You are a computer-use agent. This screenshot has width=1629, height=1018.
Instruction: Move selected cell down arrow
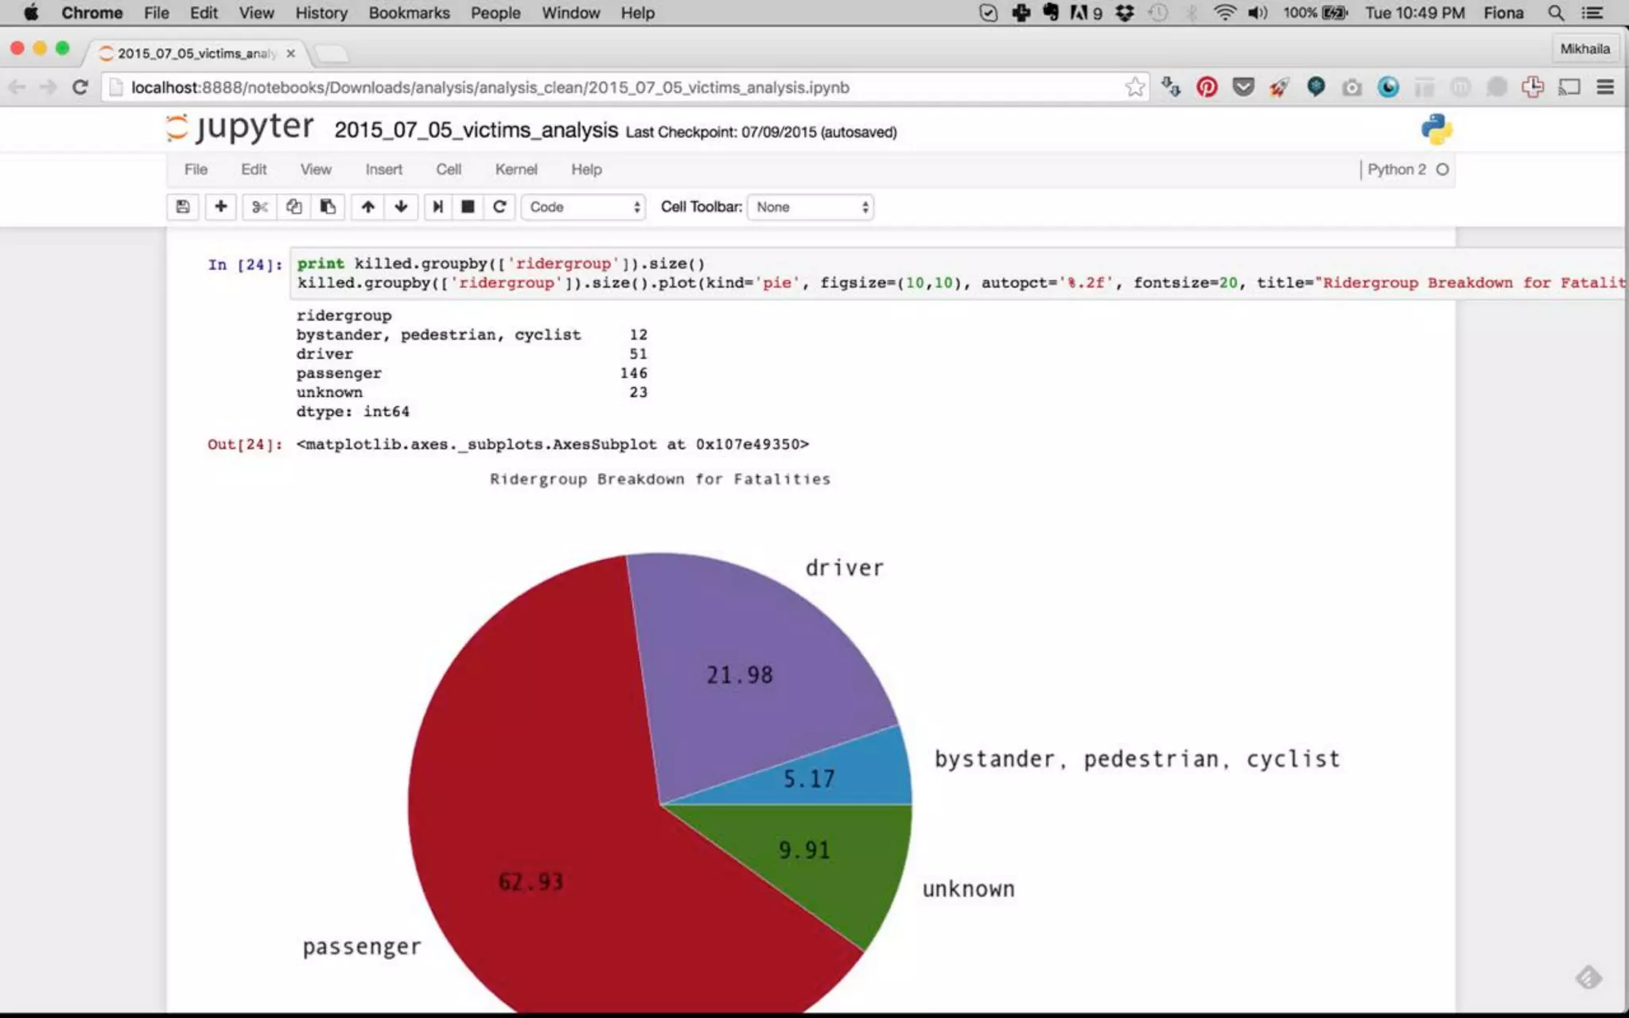(x=401, y=207)
